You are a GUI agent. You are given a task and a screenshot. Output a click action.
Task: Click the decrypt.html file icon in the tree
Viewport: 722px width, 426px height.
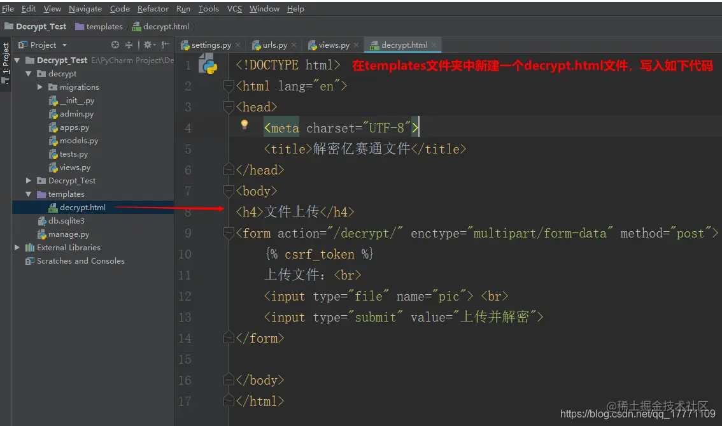(x=53, y=207)
